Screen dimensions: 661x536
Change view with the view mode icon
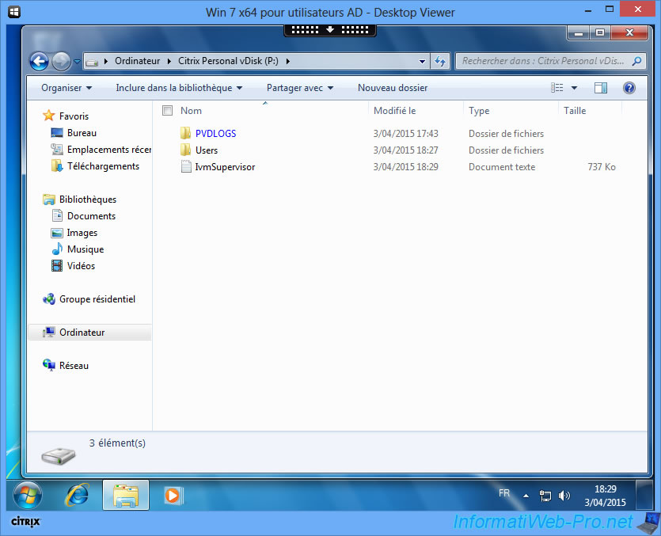coord(558,88)
